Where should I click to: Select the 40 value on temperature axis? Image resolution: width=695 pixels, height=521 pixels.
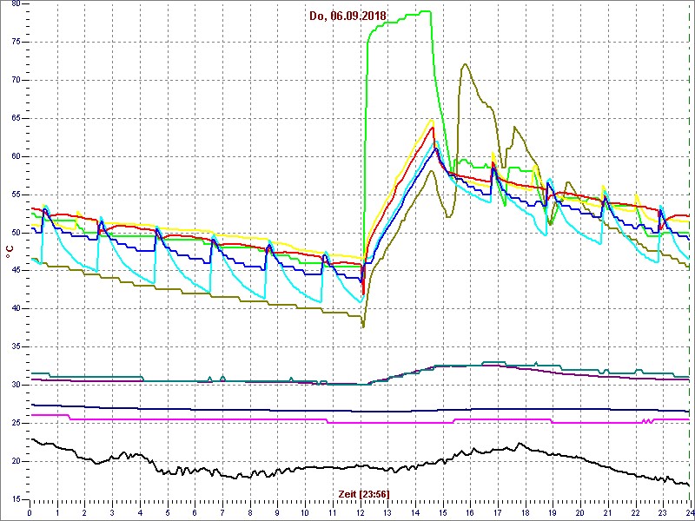pyautogui.click(x=15, y=308)
